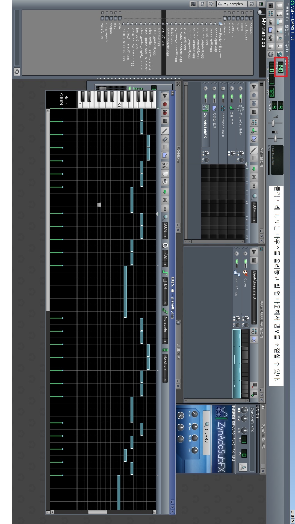The width and height of the screenshot is (295, 524).
Task: Open Project Notes from main toolbar
Action: click(270, 46)
